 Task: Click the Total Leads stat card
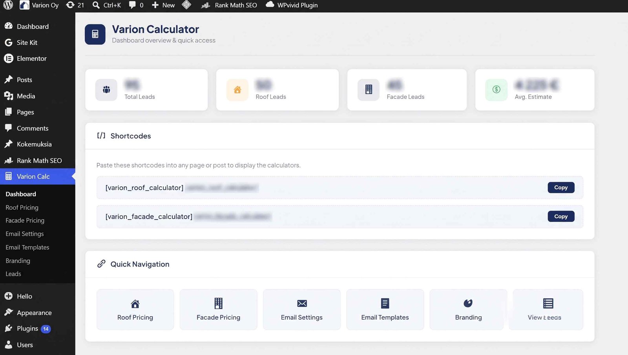[x=146, y=90]
